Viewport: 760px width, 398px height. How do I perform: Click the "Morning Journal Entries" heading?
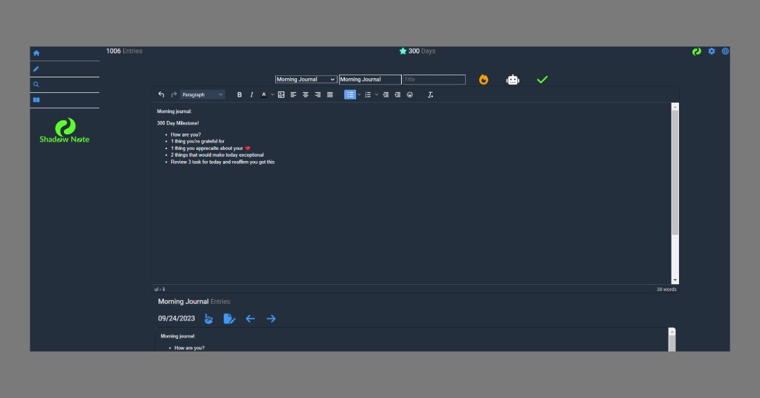[x=194, y=301]
